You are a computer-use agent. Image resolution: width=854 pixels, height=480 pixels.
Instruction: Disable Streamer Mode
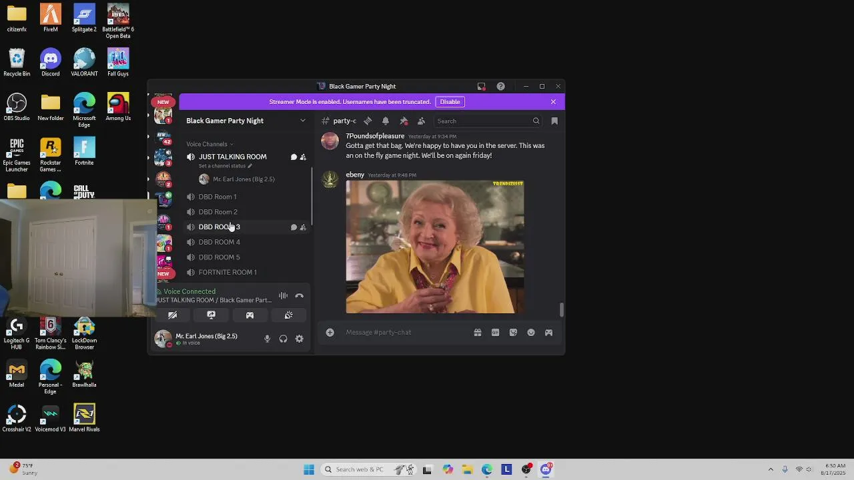coord(450,102)
